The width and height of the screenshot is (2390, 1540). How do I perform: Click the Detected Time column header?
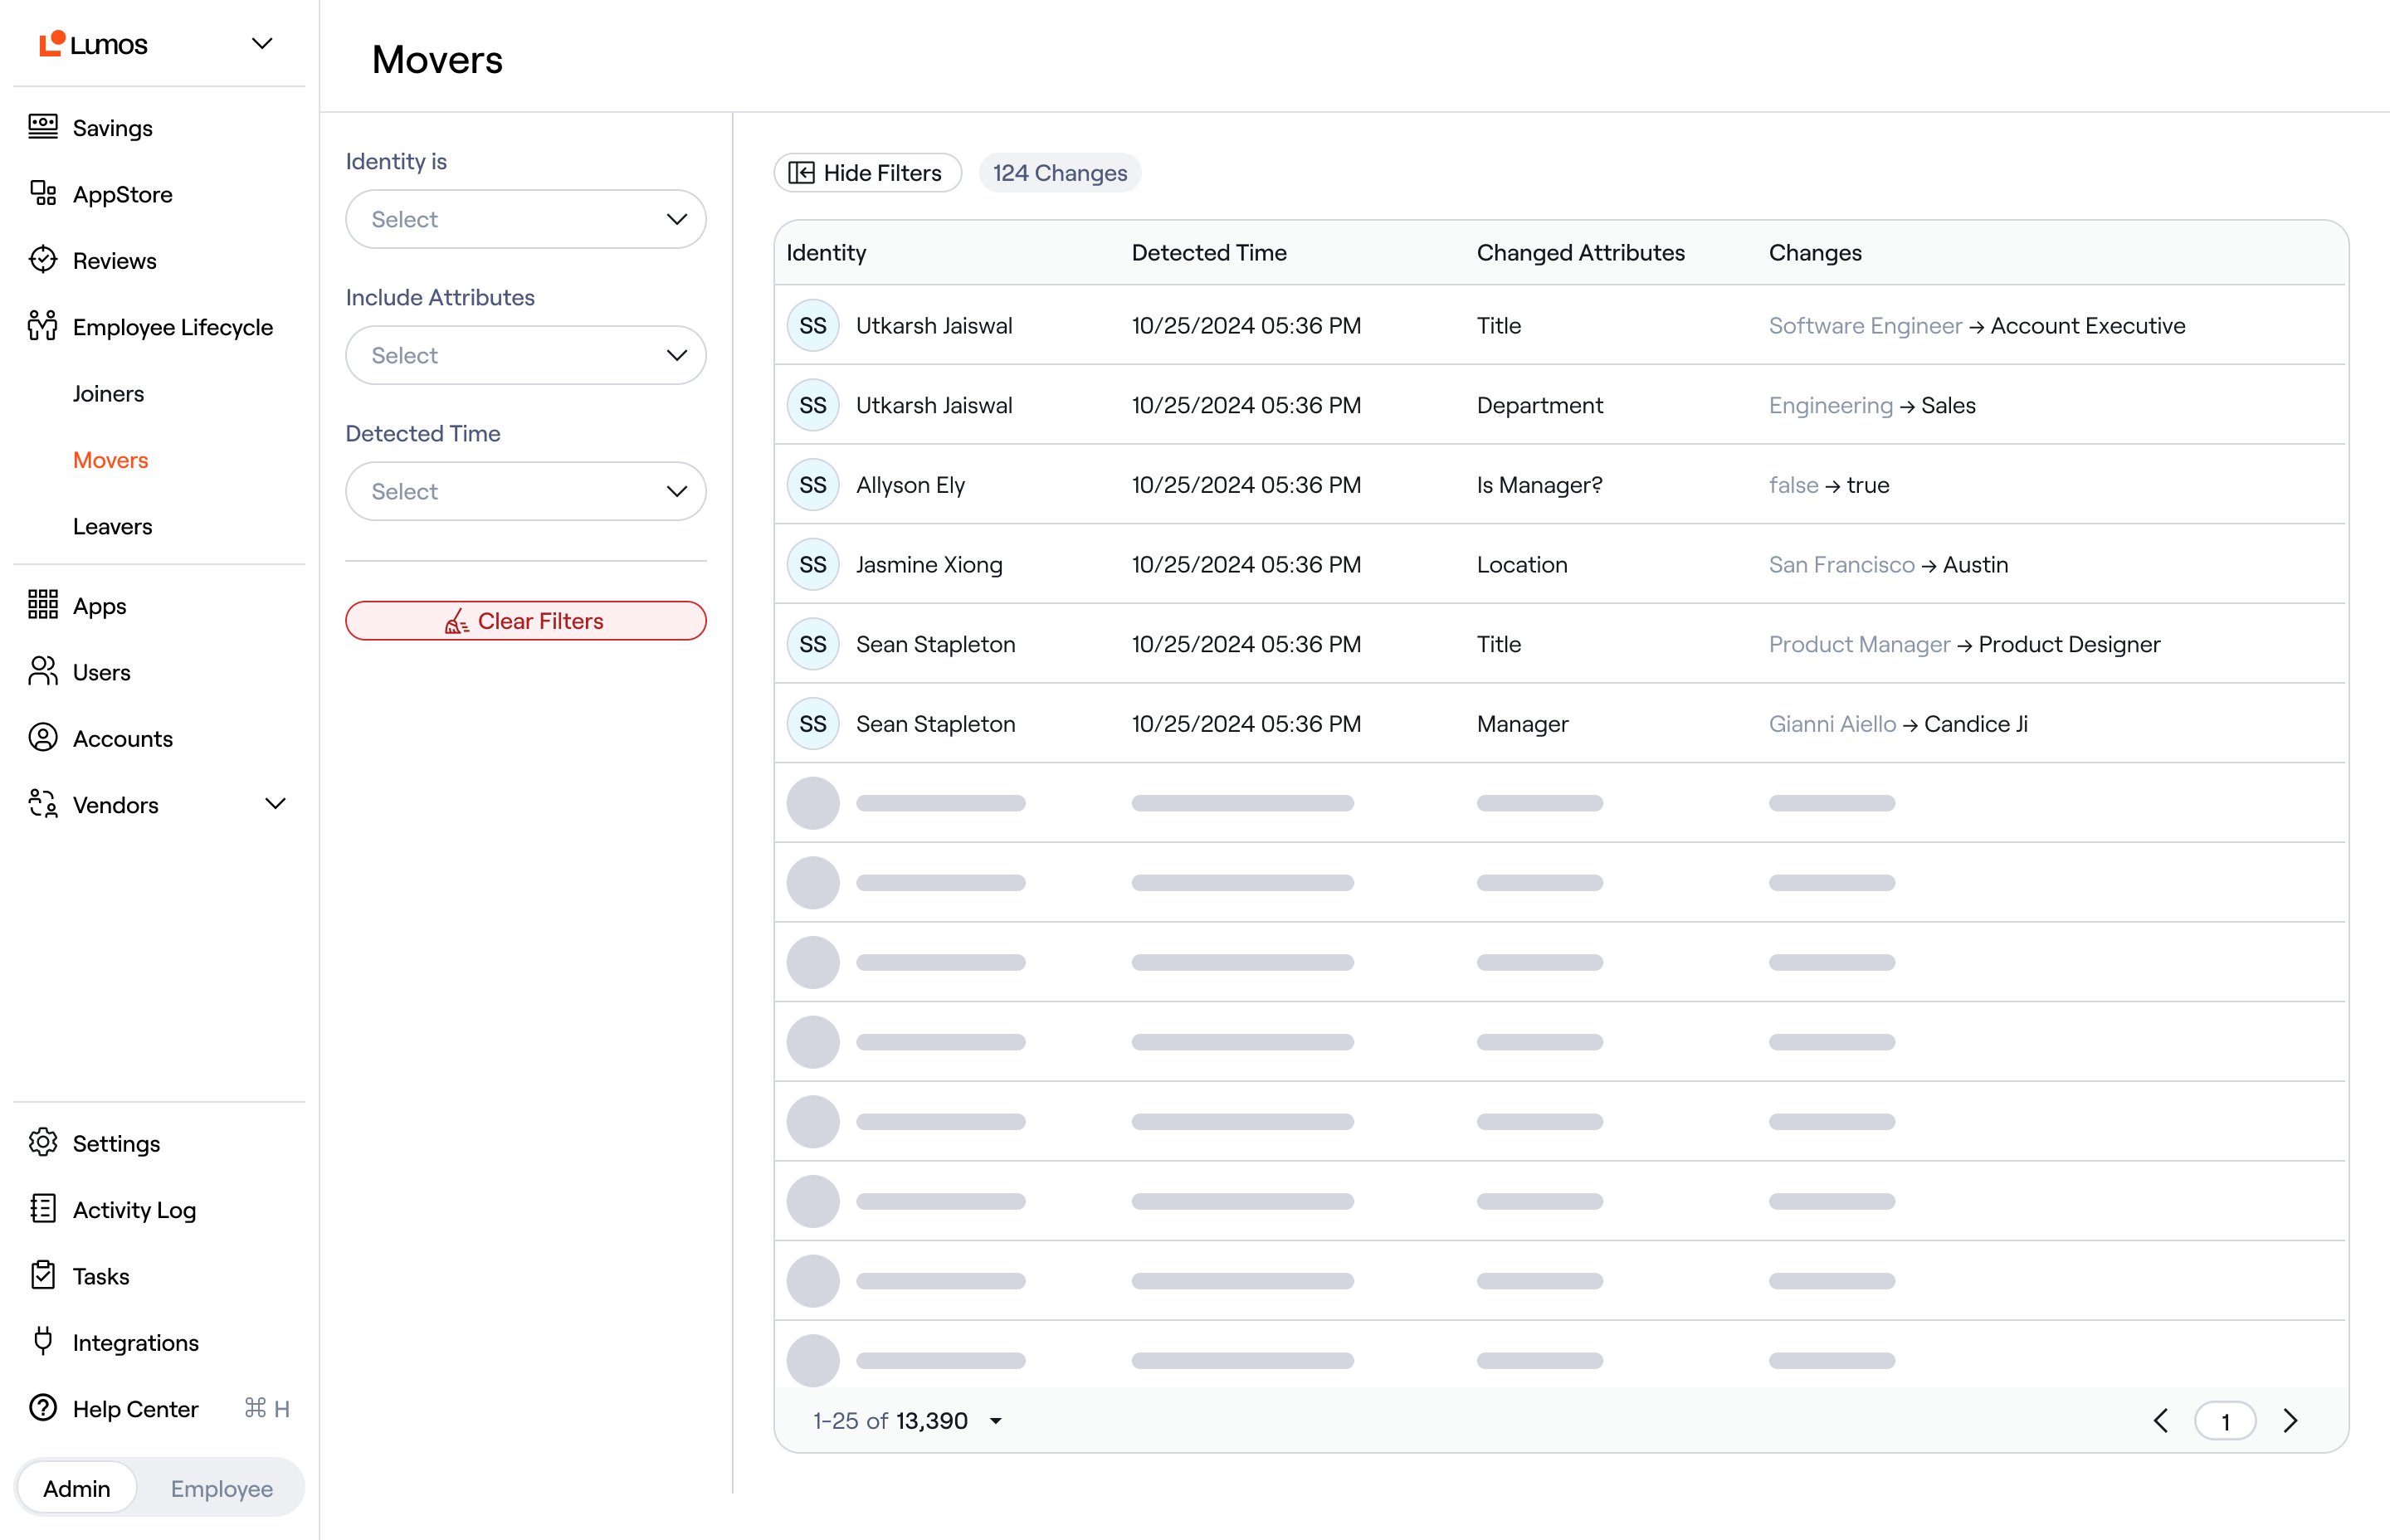[x=1209, y=253]
